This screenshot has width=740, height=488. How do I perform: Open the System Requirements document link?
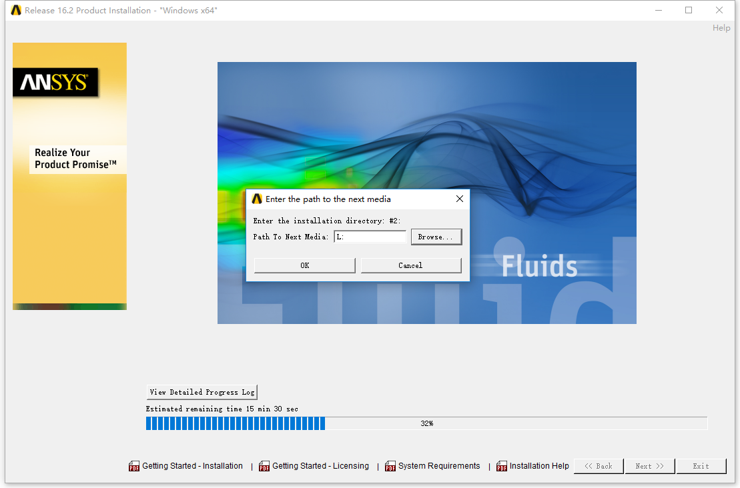[439, 466]
